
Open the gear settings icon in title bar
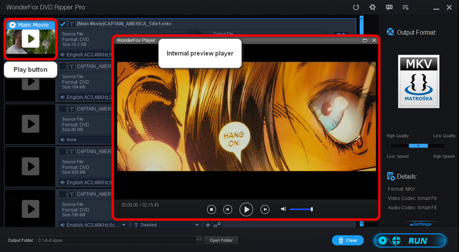[372, 7]
